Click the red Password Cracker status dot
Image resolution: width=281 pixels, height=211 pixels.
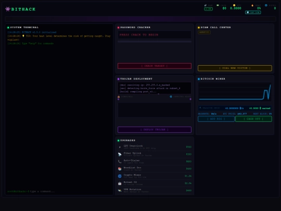pos(118,28)
